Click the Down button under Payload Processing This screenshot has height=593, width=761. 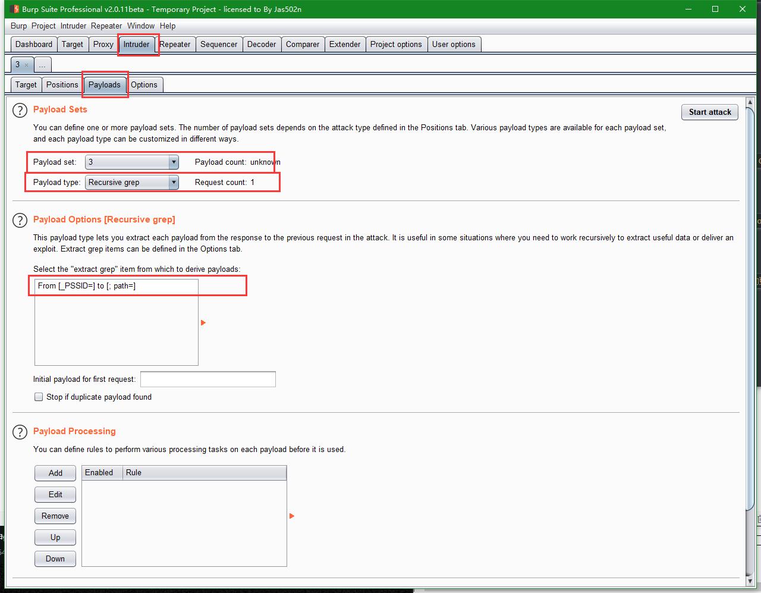[55, 559]
